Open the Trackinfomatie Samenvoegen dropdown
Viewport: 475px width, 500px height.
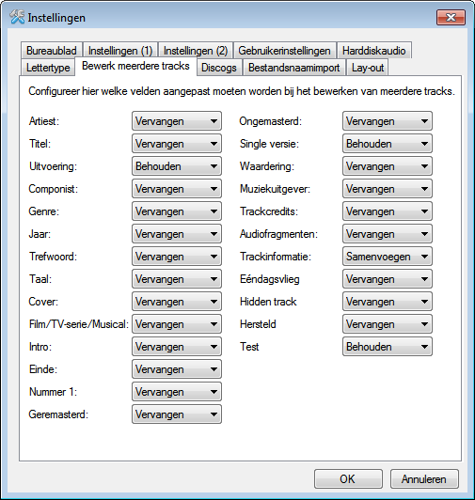coord(388,256)
